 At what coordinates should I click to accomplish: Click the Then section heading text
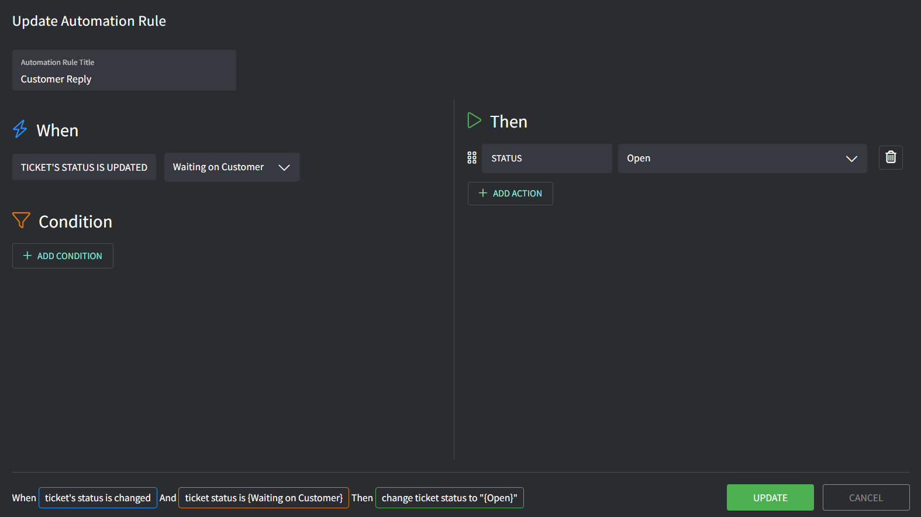509,122
